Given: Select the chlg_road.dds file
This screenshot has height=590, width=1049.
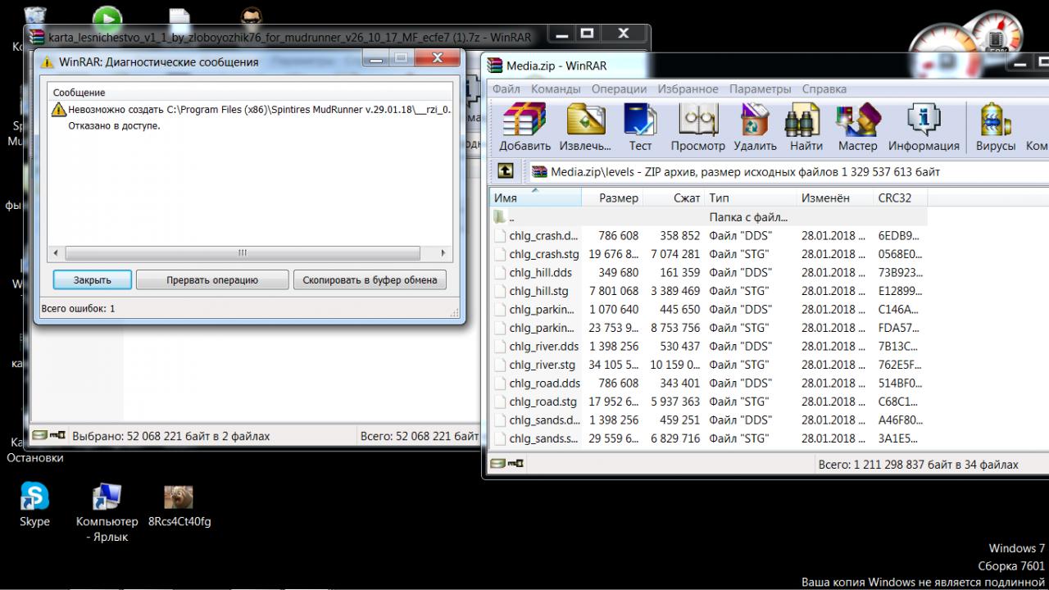Looking at the screenshot, I should pos(709,383).
